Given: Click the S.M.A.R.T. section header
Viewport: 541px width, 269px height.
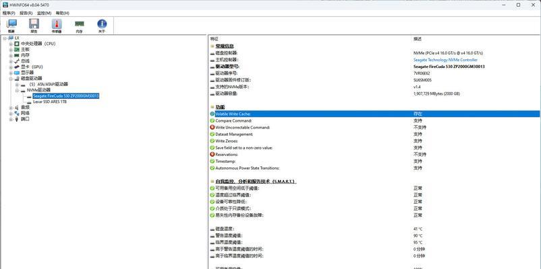Looking at the screenshot, I should tap(256, 182).
